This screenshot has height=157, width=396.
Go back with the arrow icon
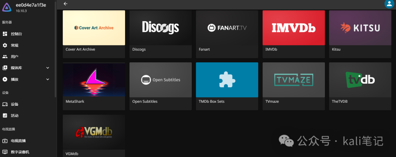(66, 4)
